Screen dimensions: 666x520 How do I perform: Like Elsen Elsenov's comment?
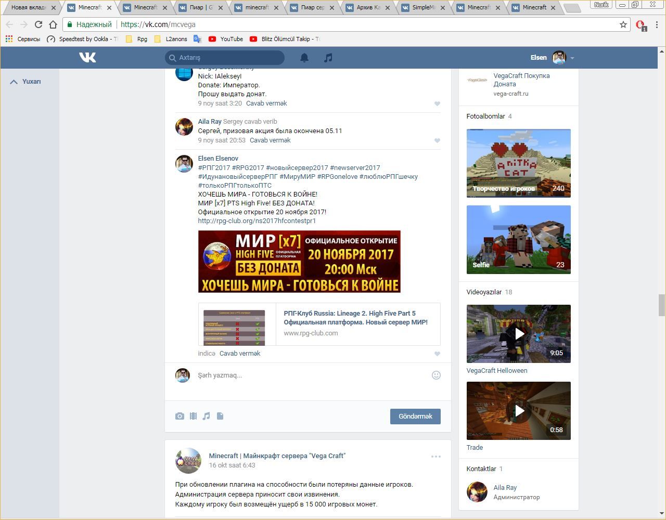tap(437, 354)
